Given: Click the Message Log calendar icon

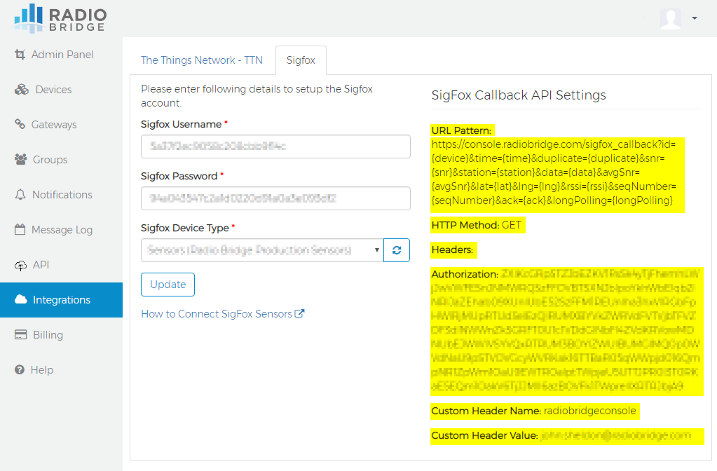Looking at the screenshot, I should pyautogui.click(x=20, y=229).
